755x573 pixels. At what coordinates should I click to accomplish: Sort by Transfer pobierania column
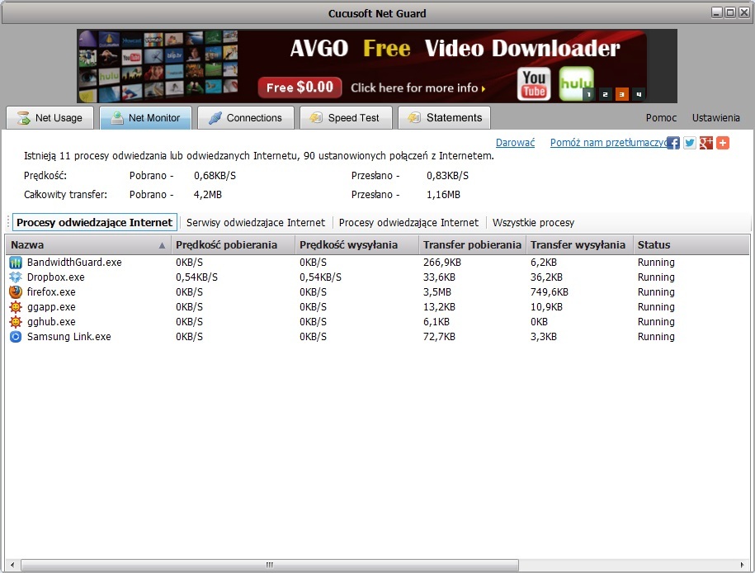click(472, 245)
